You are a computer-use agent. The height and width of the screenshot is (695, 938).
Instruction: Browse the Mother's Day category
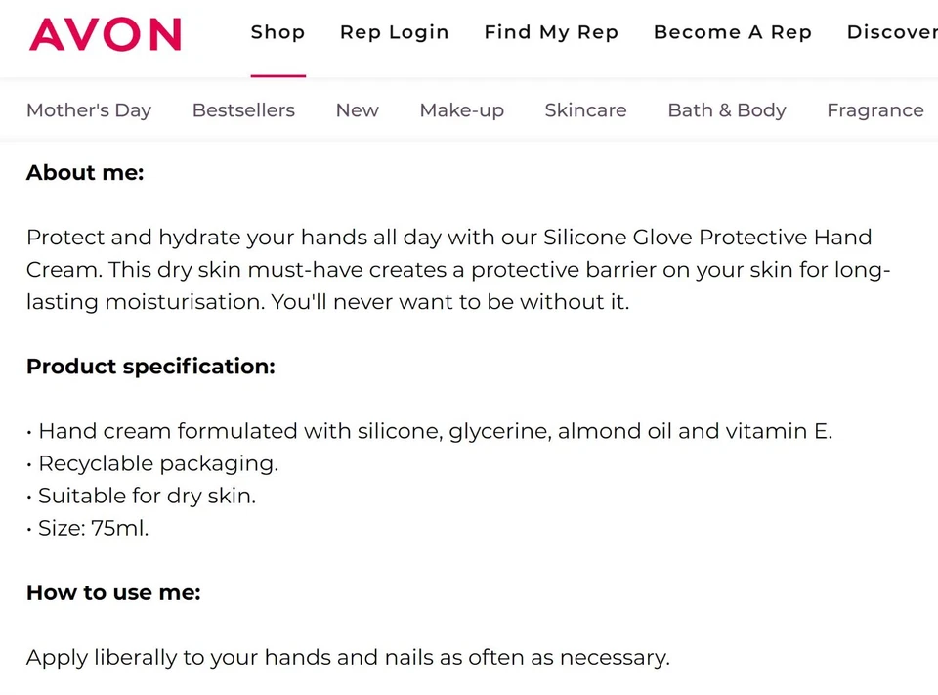(x=89, y=110)
